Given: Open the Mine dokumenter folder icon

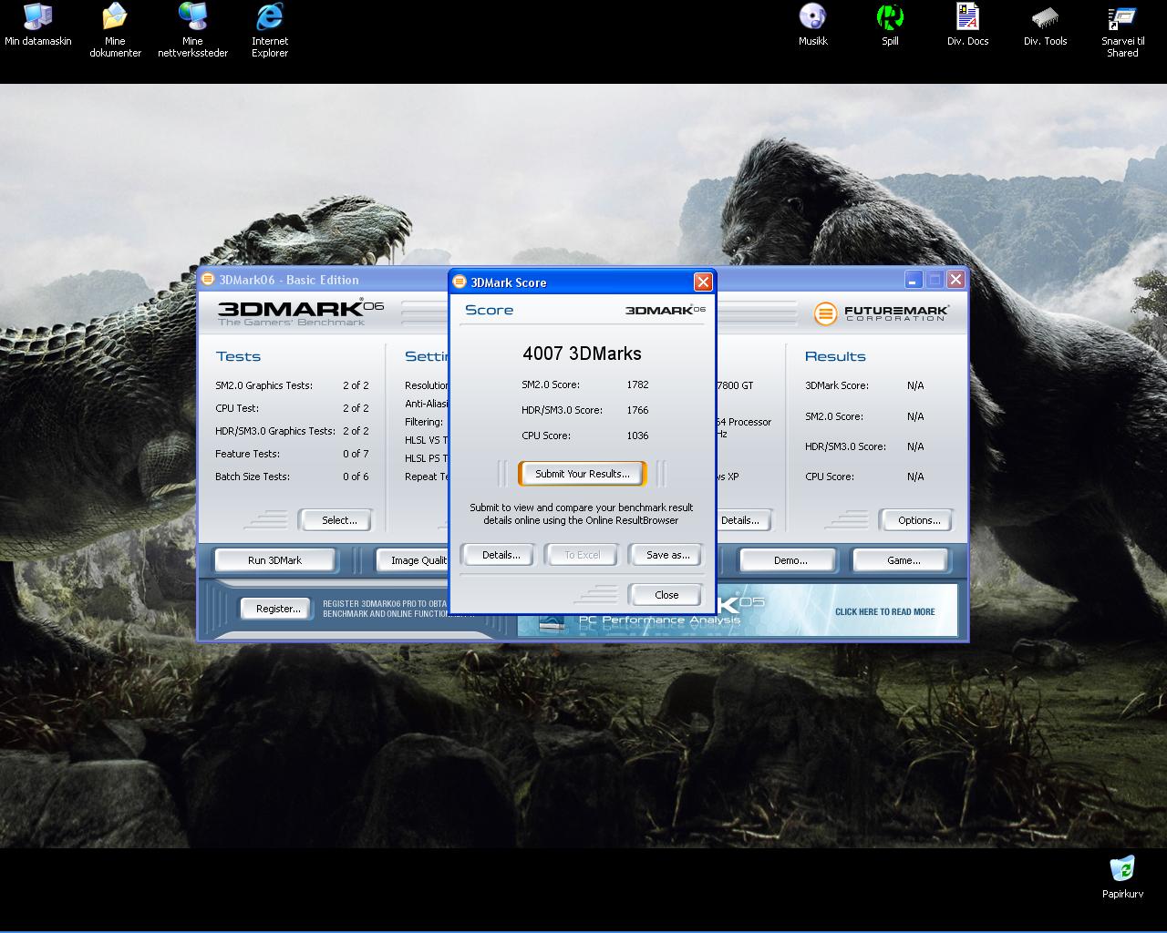Looking at the screenshot, I should 115,30.
